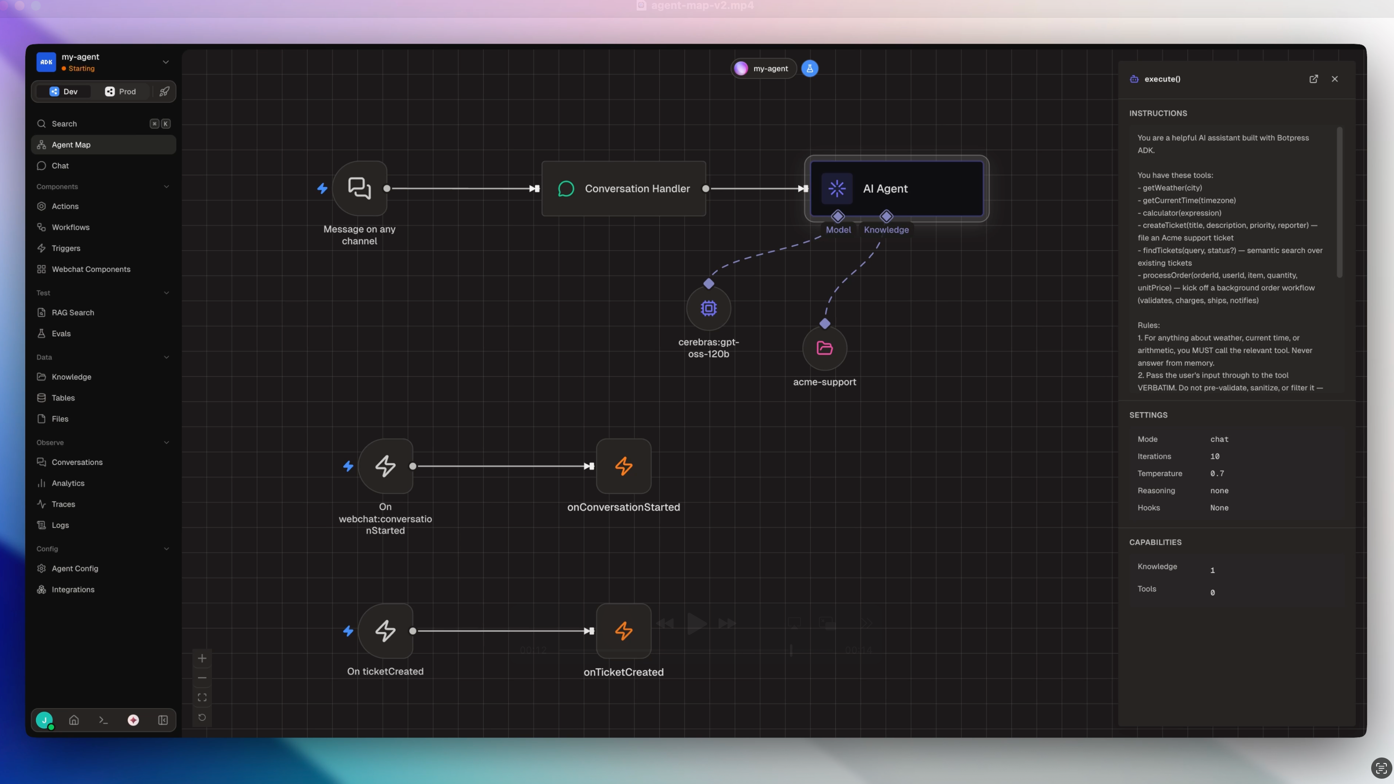The width and height of the screenshot is (1394, 784).
Task: Collapse the Observe section
Action: click(166, 443)
